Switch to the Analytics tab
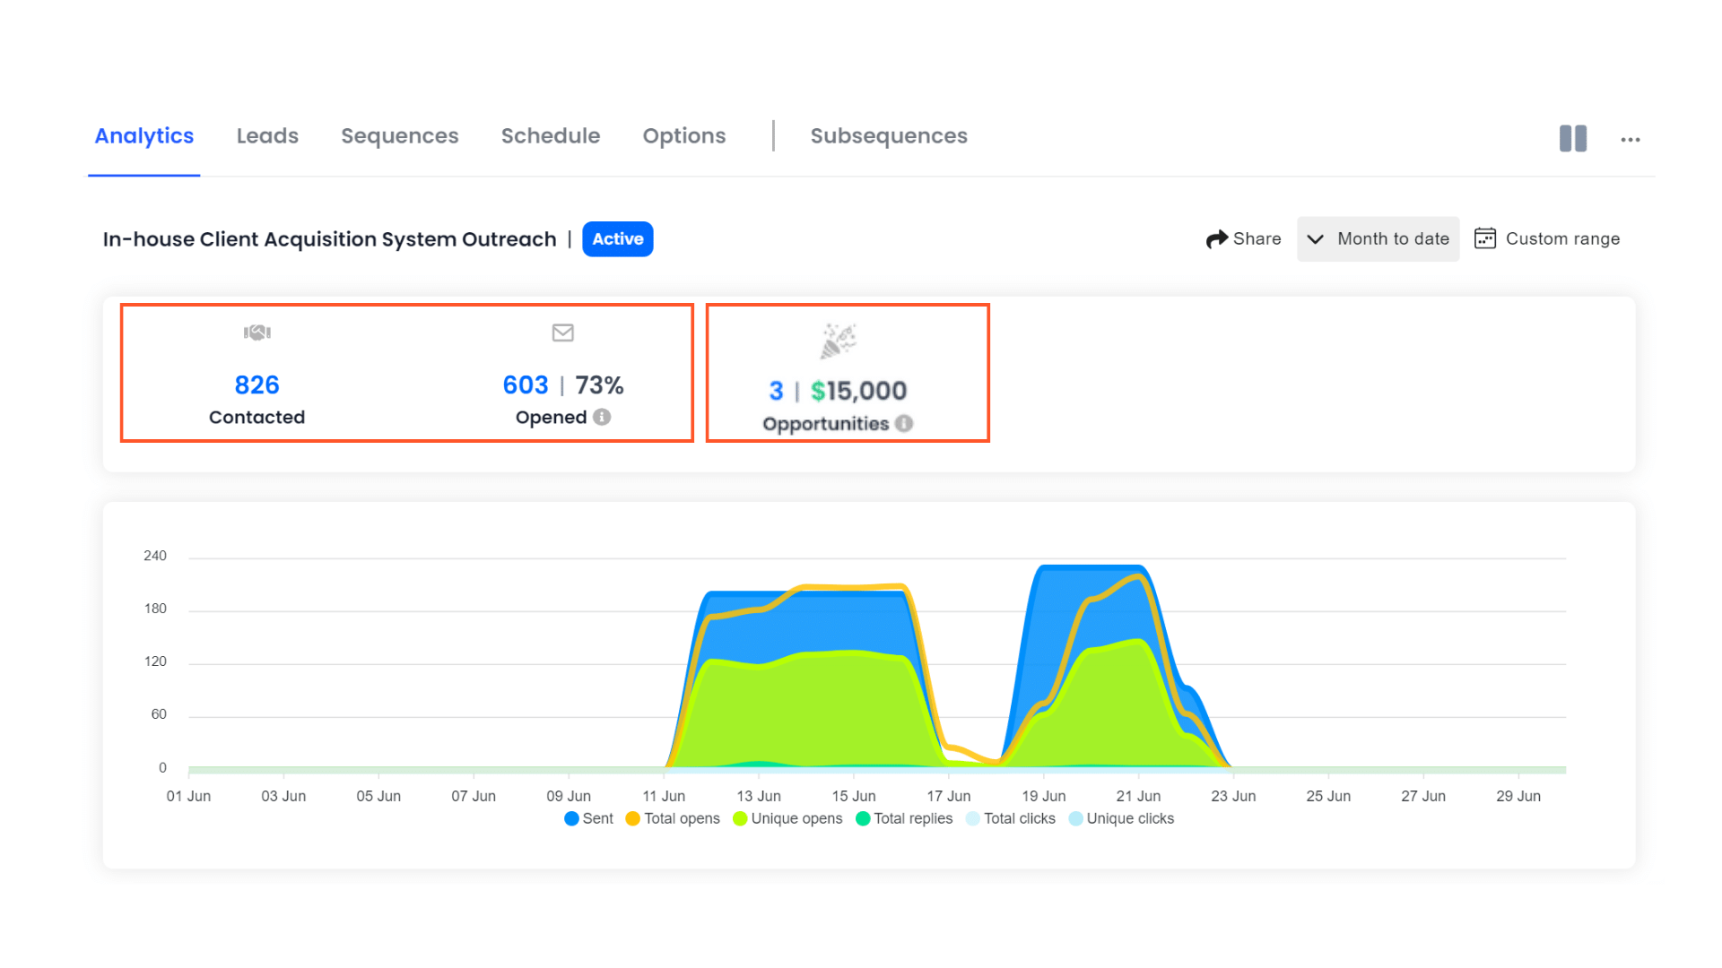Viewport: 1722px width, 968px height. pos(144,136)
